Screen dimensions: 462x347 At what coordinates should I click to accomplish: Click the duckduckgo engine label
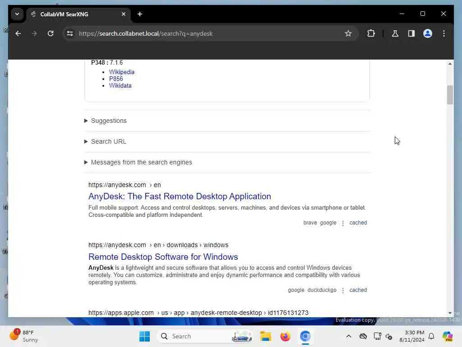[322, 290]
